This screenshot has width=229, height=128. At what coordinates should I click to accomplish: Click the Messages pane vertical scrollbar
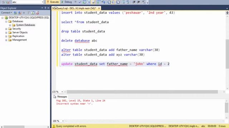(226, 107)
